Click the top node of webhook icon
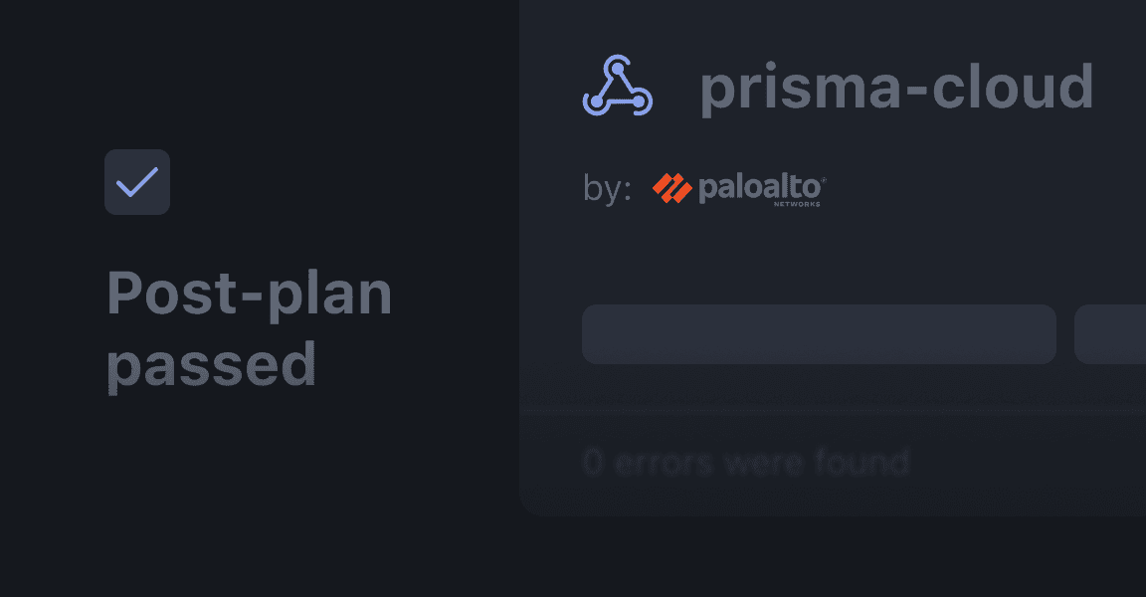1146x597 pixels. point(619,67)
